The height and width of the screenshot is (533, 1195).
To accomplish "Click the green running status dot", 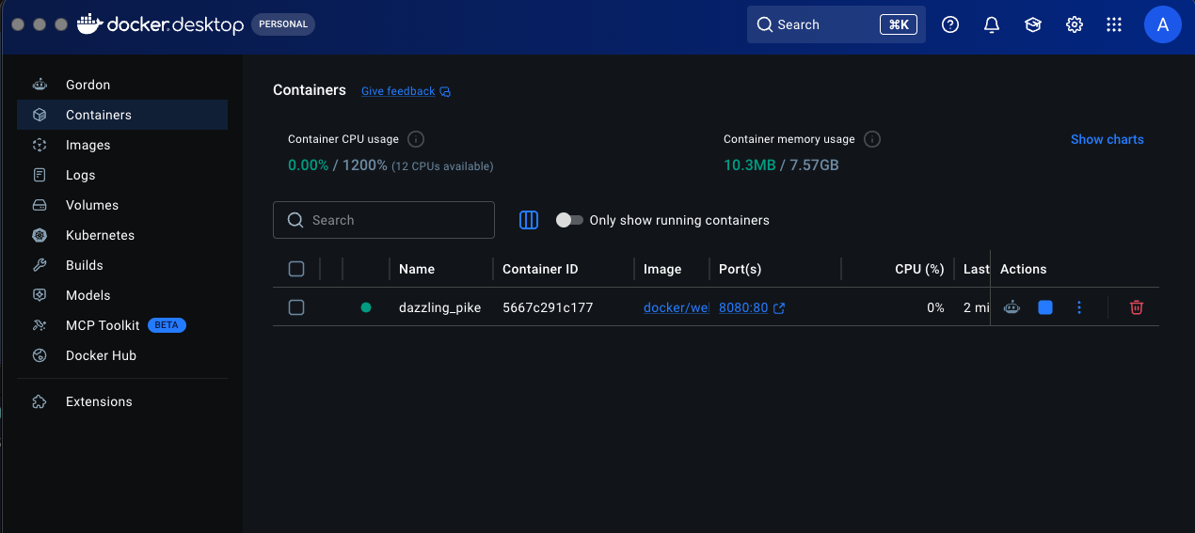I will pos(366,307).
